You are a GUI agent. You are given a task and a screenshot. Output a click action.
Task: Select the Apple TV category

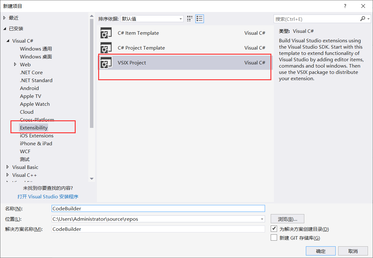30,96
